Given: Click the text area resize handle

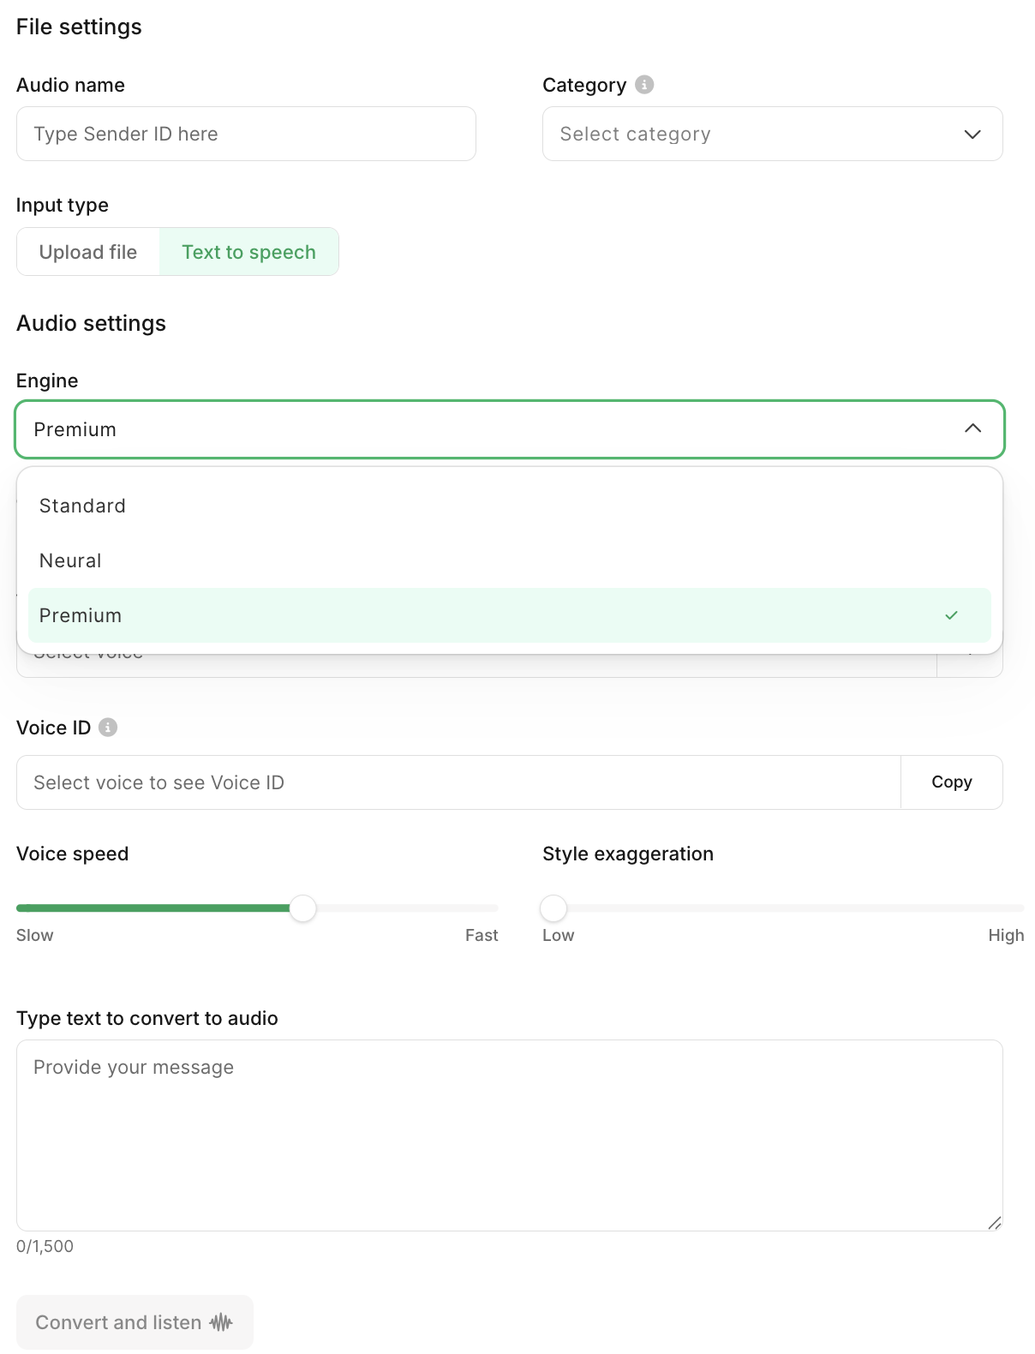Looking at the screenshot, I should (x=994, y=1223).
